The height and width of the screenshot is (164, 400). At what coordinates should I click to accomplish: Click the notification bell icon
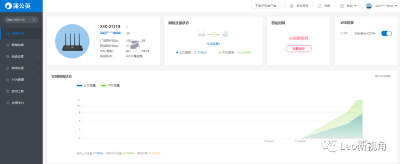(320, 6)
